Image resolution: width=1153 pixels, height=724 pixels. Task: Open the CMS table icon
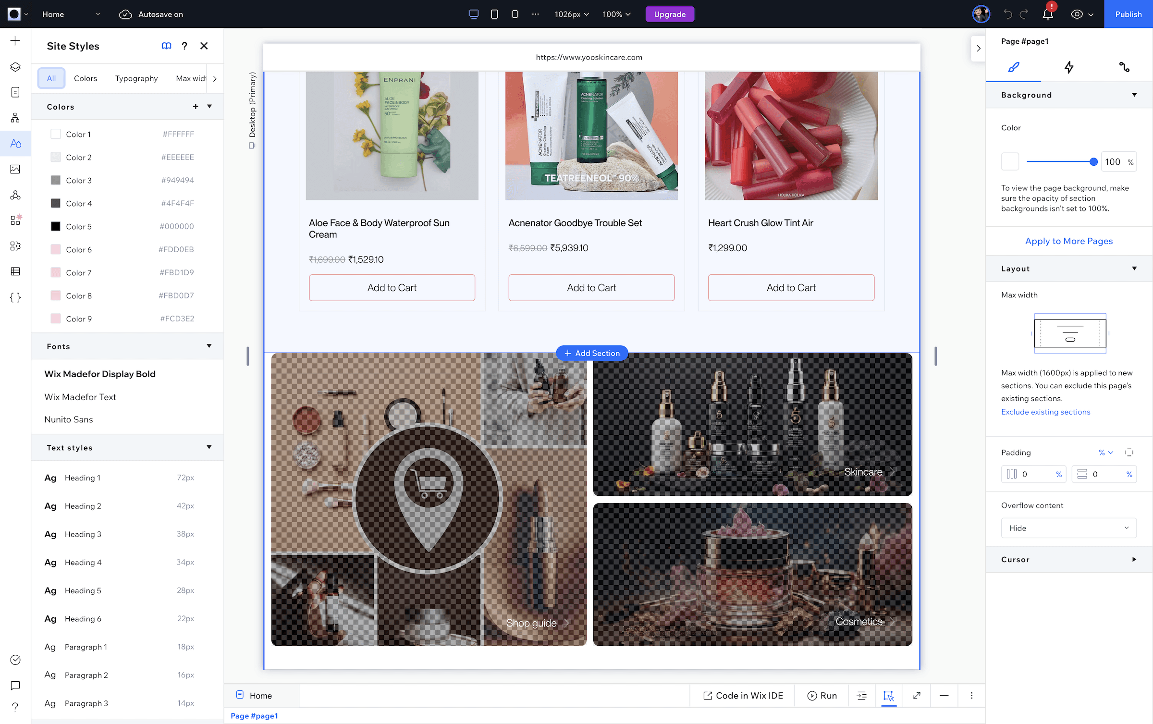coord(15,271)
